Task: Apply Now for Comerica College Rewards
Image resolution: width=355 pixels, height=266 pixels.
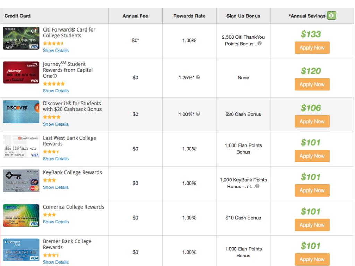Action: (x=312, y=225)
